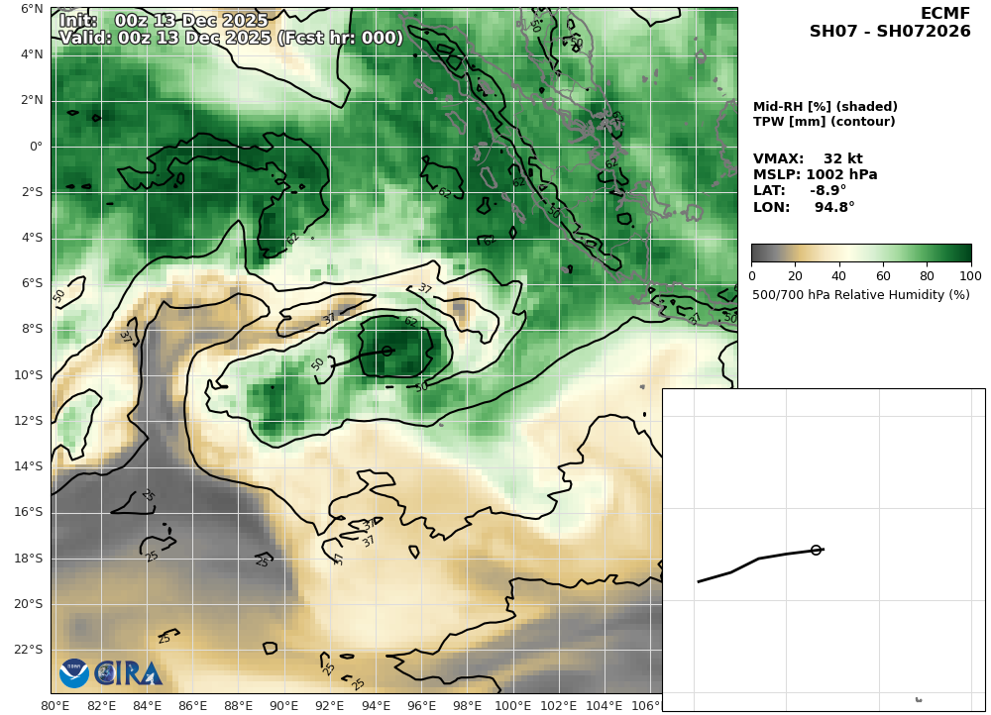Click the gray end of humidity colorbar

761,254
